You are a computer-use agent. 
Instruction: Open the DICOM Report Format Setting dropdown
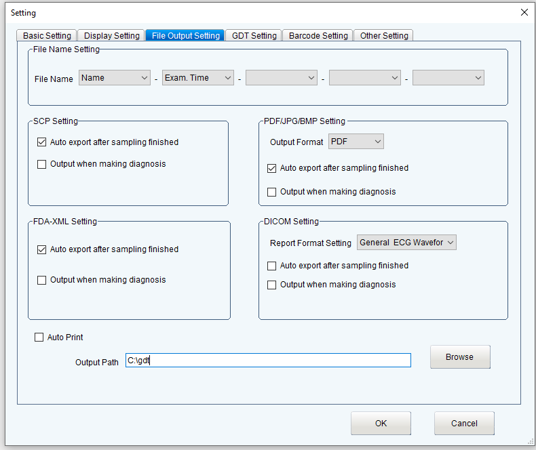point(406,243)
